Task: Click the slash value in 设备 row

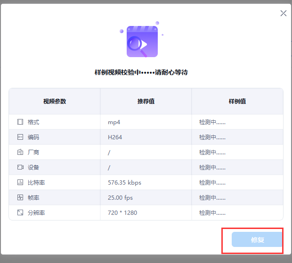Action: (x=109, y=168)
